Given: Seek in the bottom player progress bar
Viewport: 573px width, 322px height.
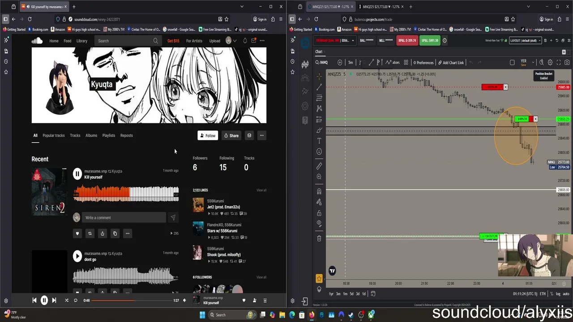Looking at the screenshot, I should 132,301.
